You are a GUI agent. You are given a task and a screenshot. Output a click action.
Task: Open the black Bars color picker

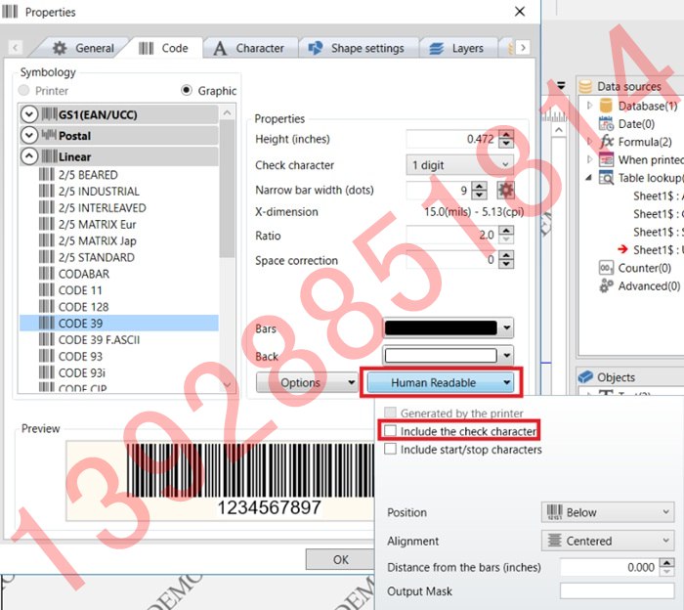[449, 328]
